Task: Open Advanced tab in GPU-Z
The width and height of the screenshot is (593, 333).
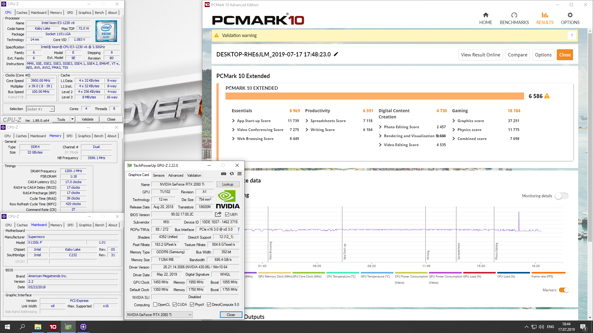Action: pos(176,175)
